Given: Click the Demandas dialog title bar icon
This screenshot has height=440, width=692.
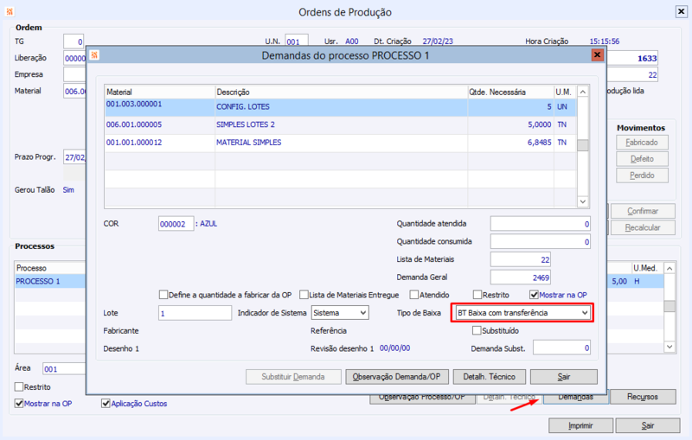Looking at the screenshot, I should pyautogui.click(x=95, y=55).
